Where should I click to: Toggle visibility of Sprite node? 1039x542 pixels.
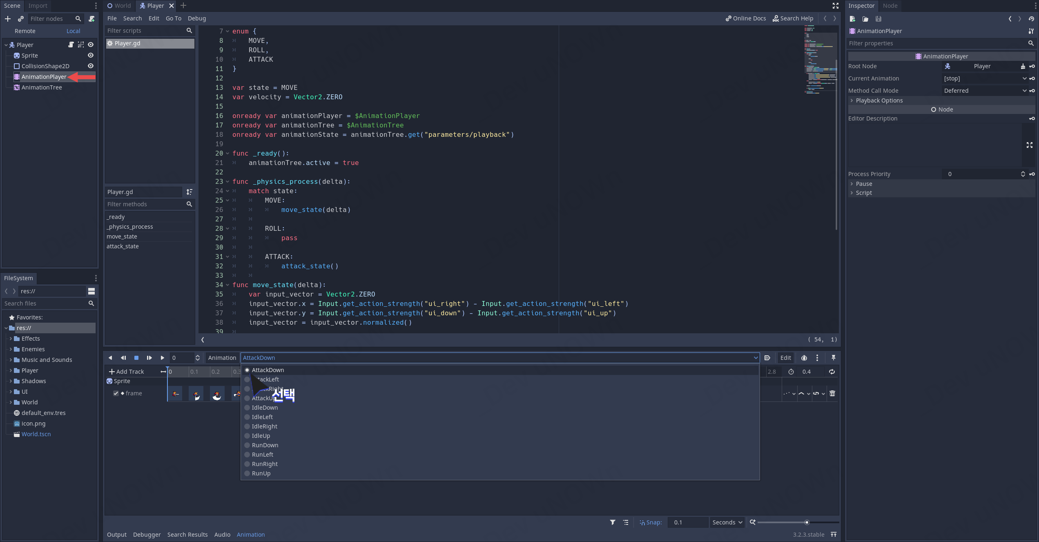(x=91, y=56)
